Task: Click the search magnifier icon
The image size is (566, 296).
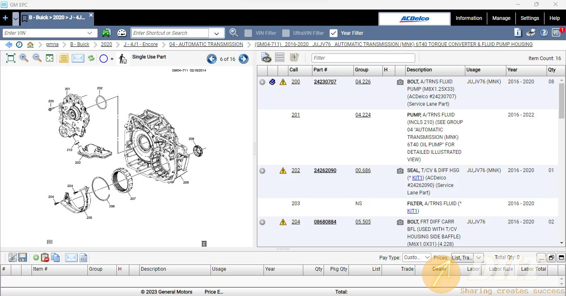Action: point(234,33)
